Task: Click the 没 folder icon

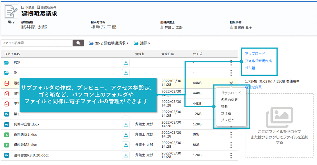Action: tap(7, 73)
